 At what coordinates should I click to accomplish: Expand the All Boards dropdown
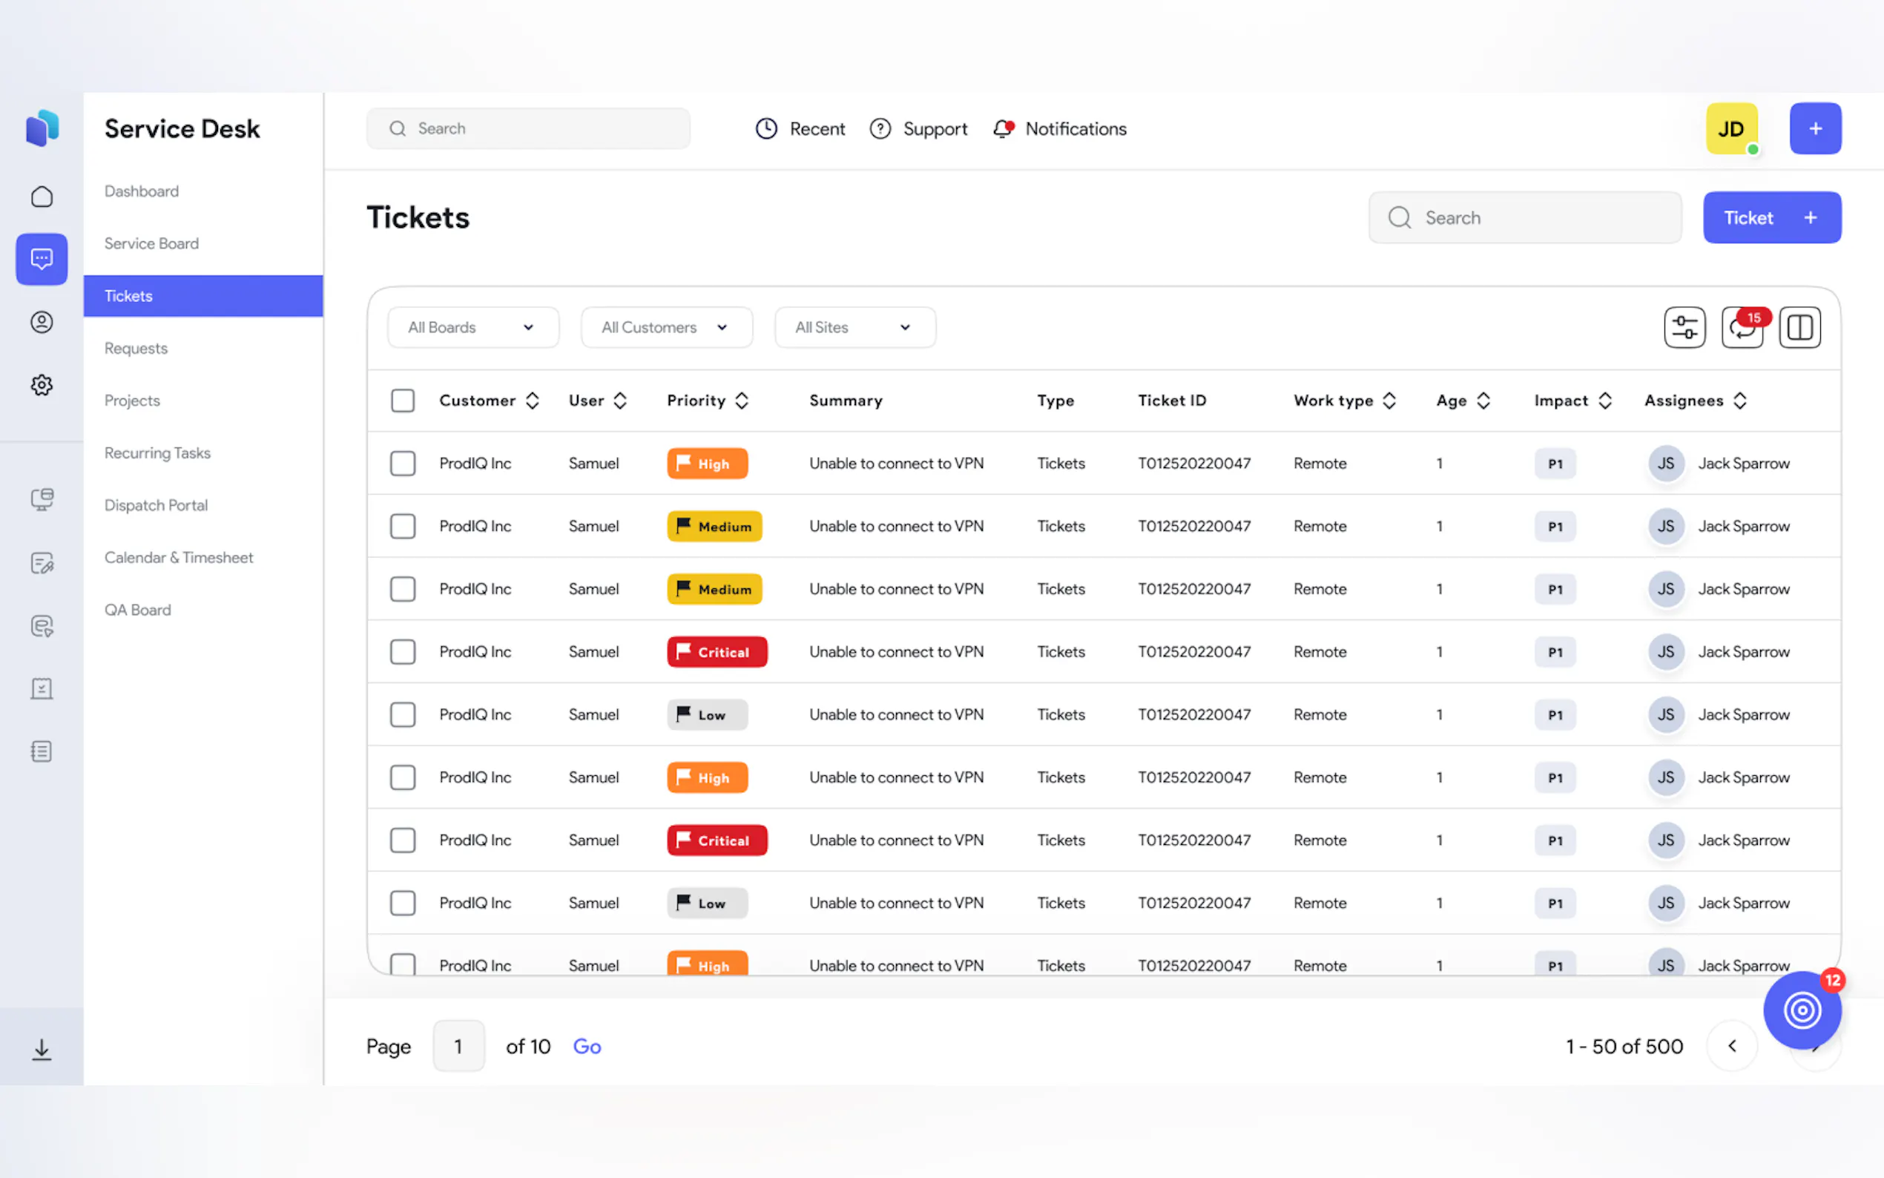coord(472,327)
